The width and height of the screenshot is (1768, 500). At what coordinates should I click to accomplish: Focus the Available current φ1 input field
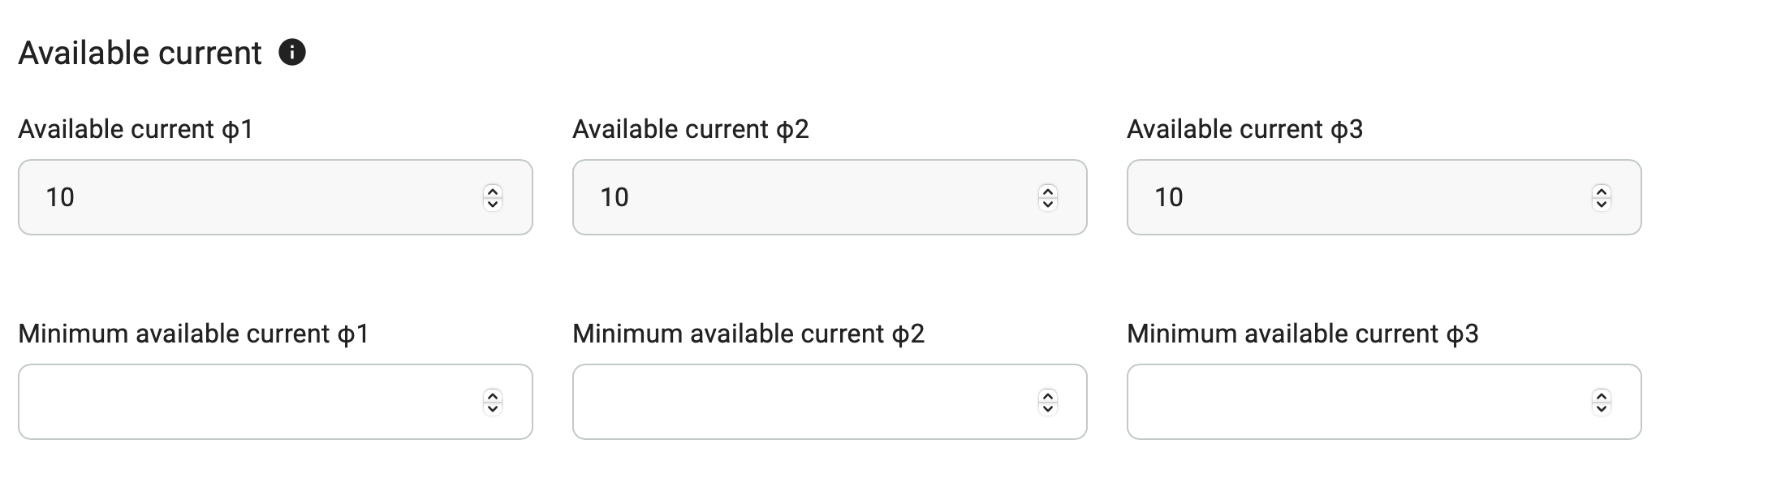coord(275,197)
